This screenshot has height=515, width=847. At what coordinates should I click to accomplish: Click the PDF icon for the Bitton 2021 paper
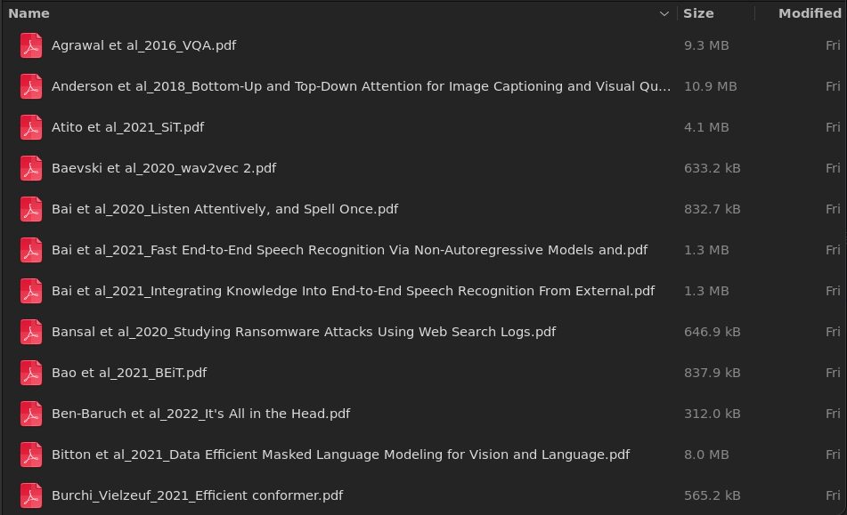pyautogui.click(x=31, y=455)
